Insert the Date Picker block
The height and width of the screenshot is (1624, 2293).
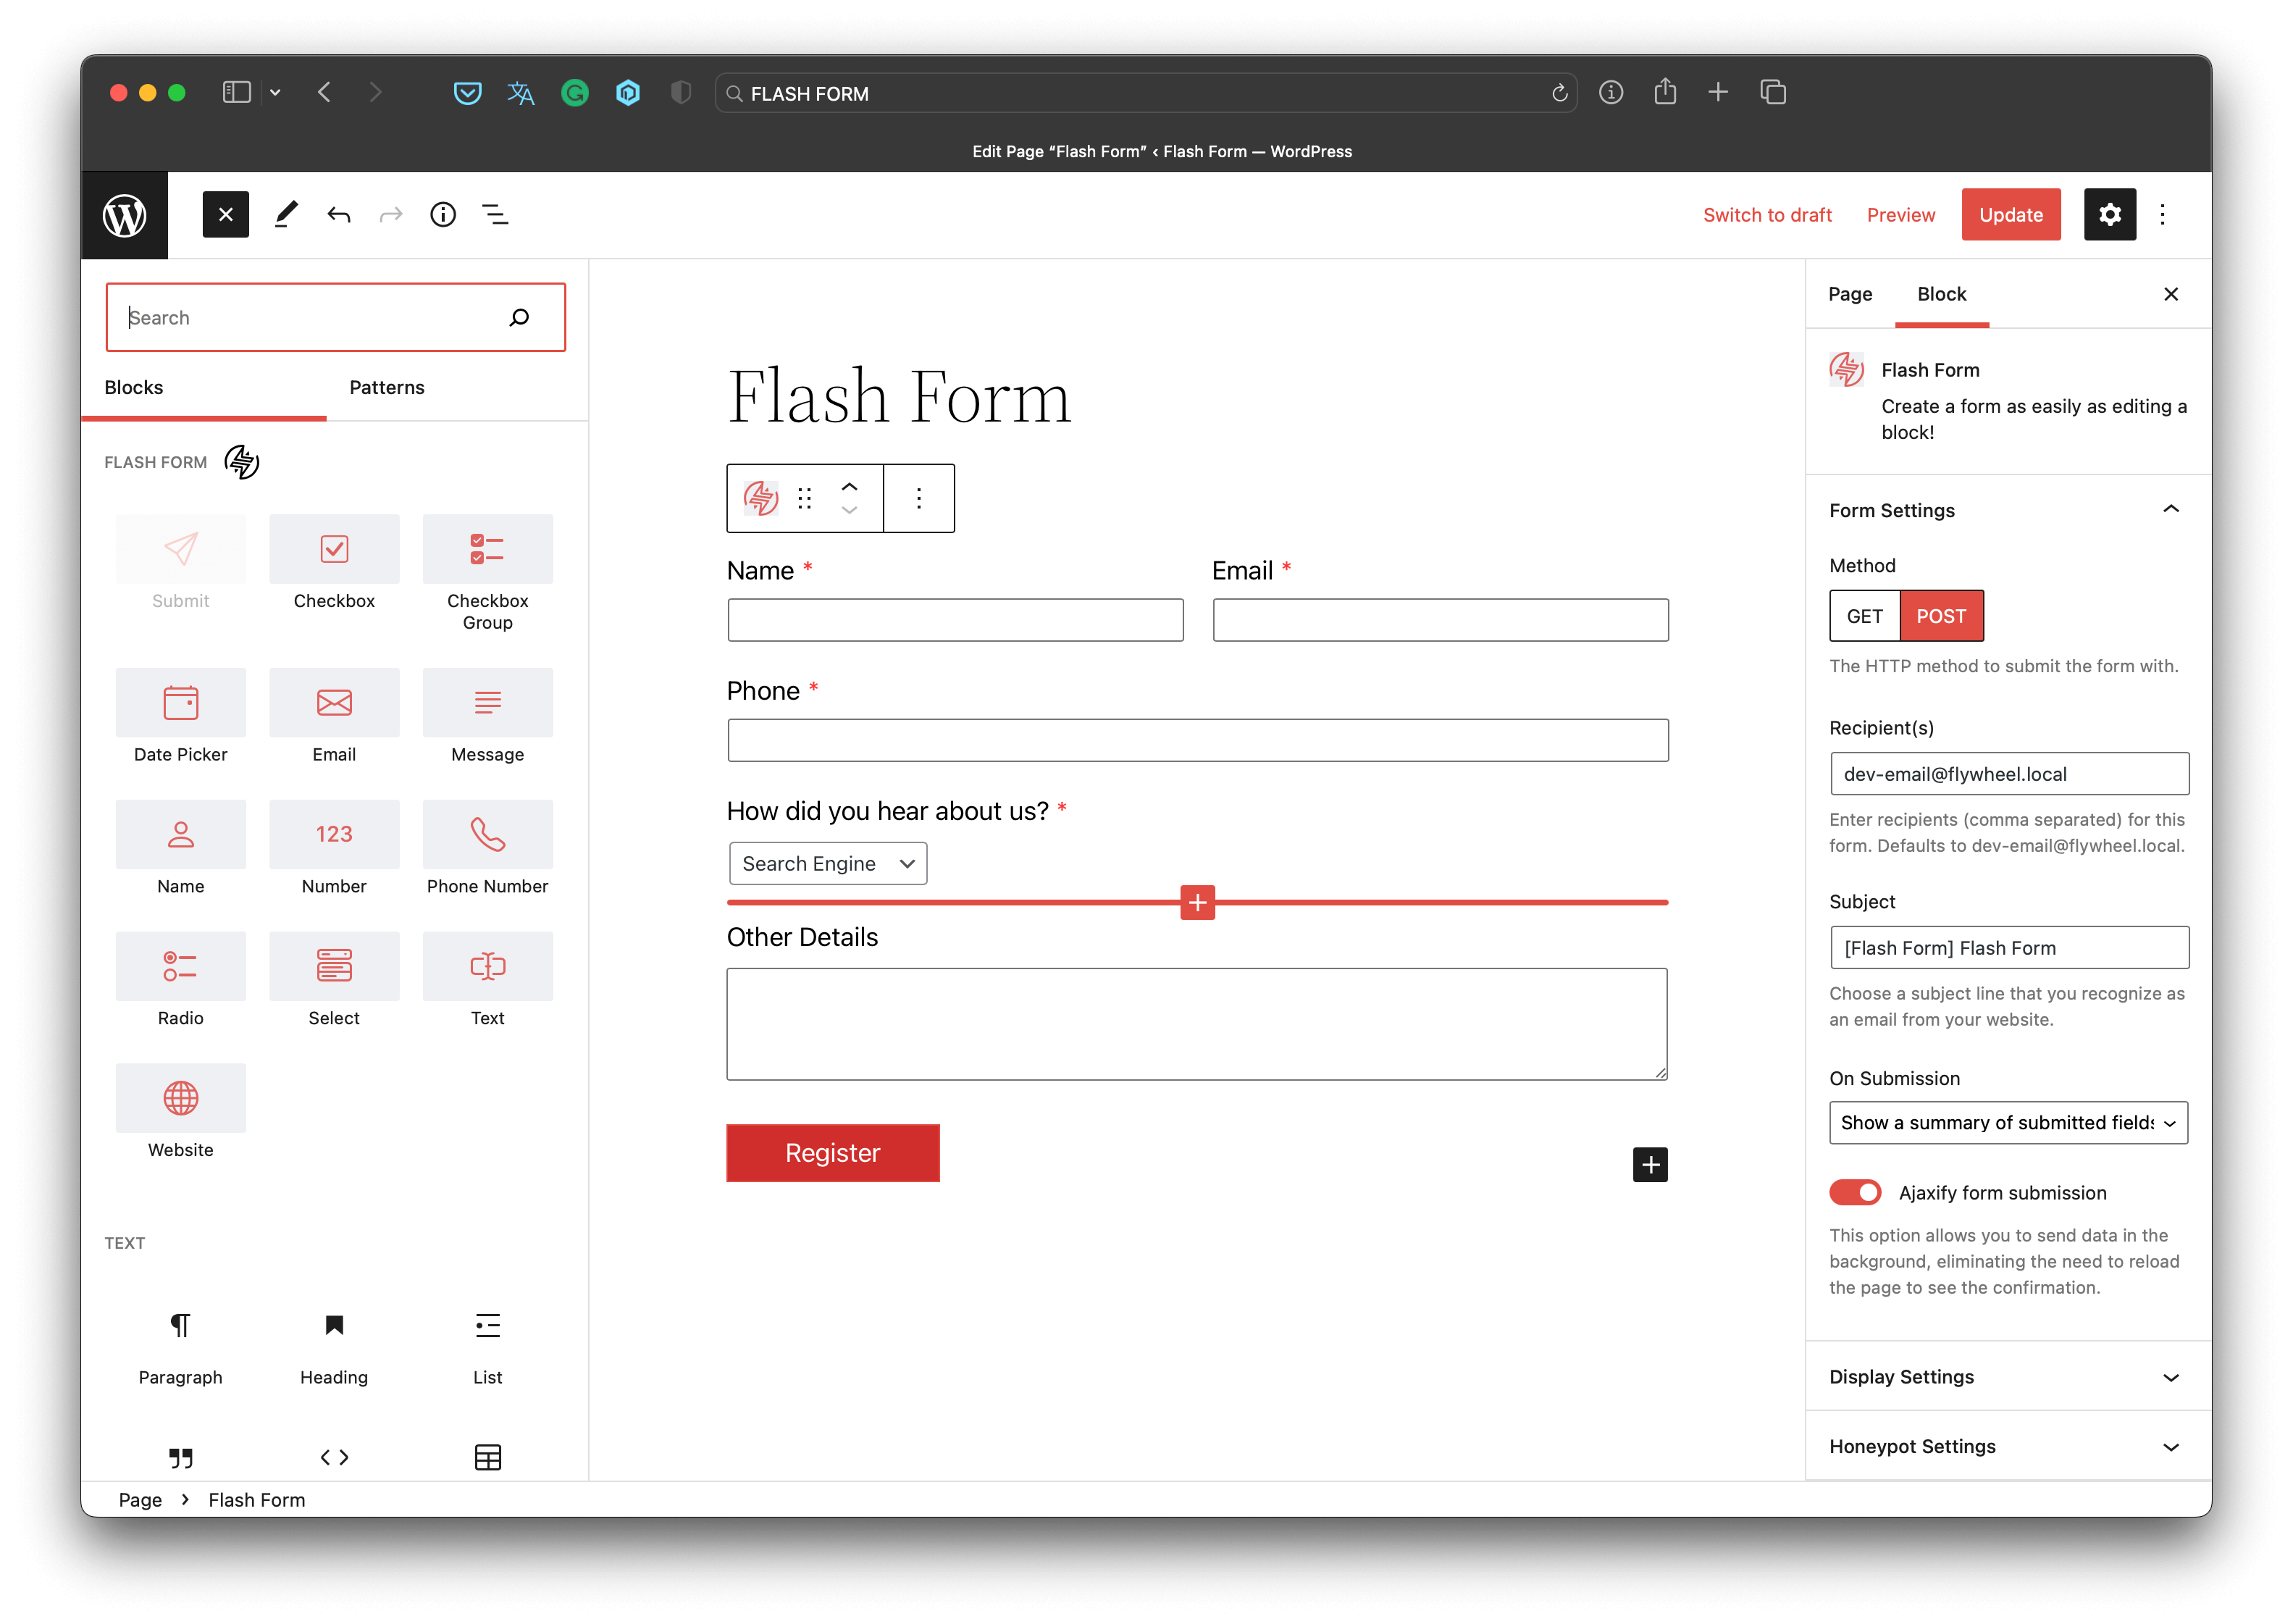click(181, 717)
